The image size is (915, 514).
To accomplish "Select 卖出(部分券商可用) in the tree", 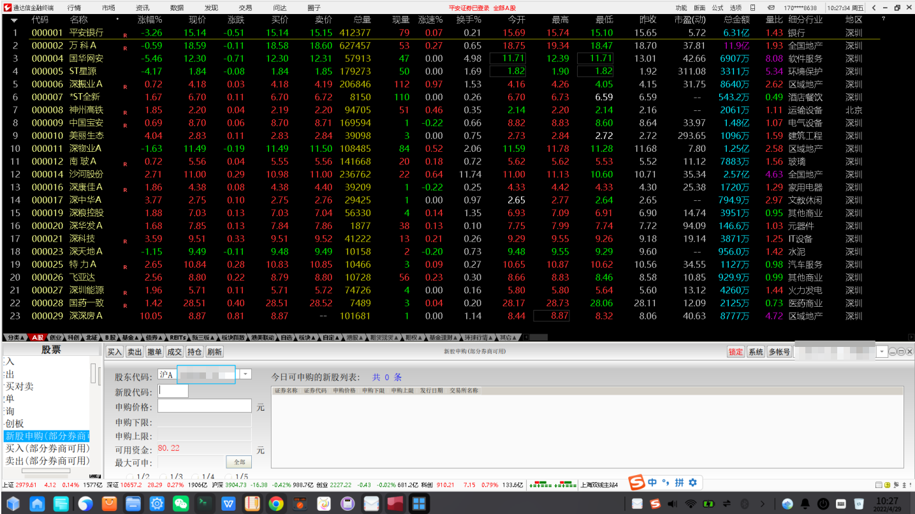I will click(x=47, y=460).
